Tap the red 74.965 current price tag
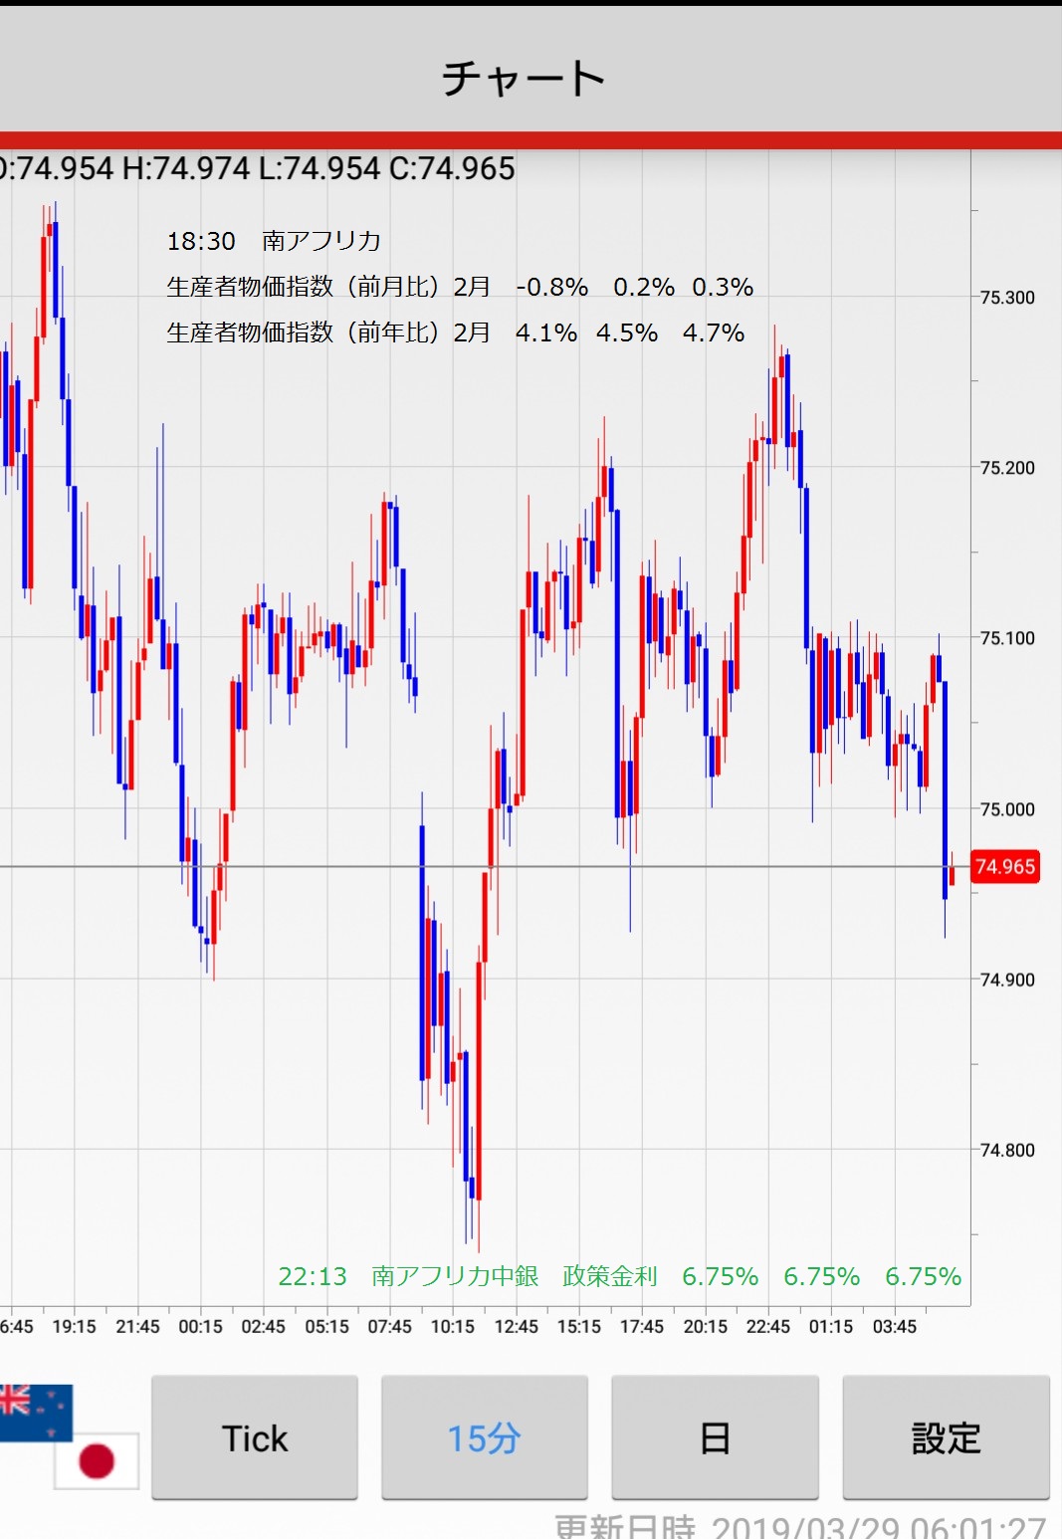1062x1539 pixels. tap(1004, 867)
